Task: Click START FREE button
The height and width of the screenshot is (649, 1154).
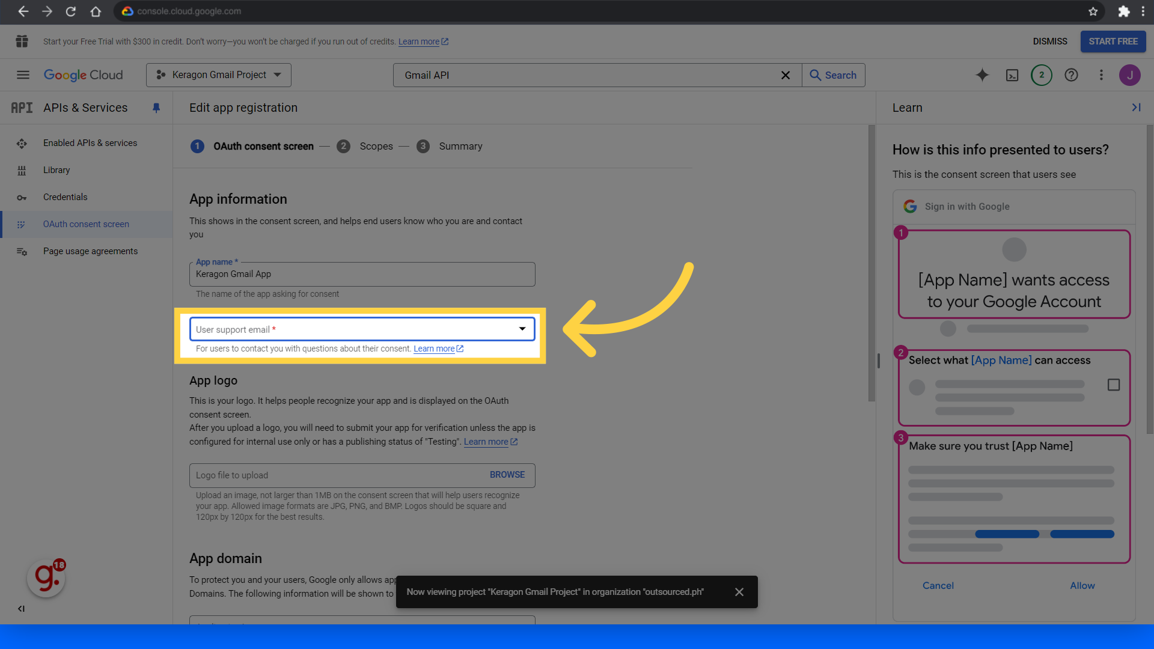Action: click(1113, 41)
